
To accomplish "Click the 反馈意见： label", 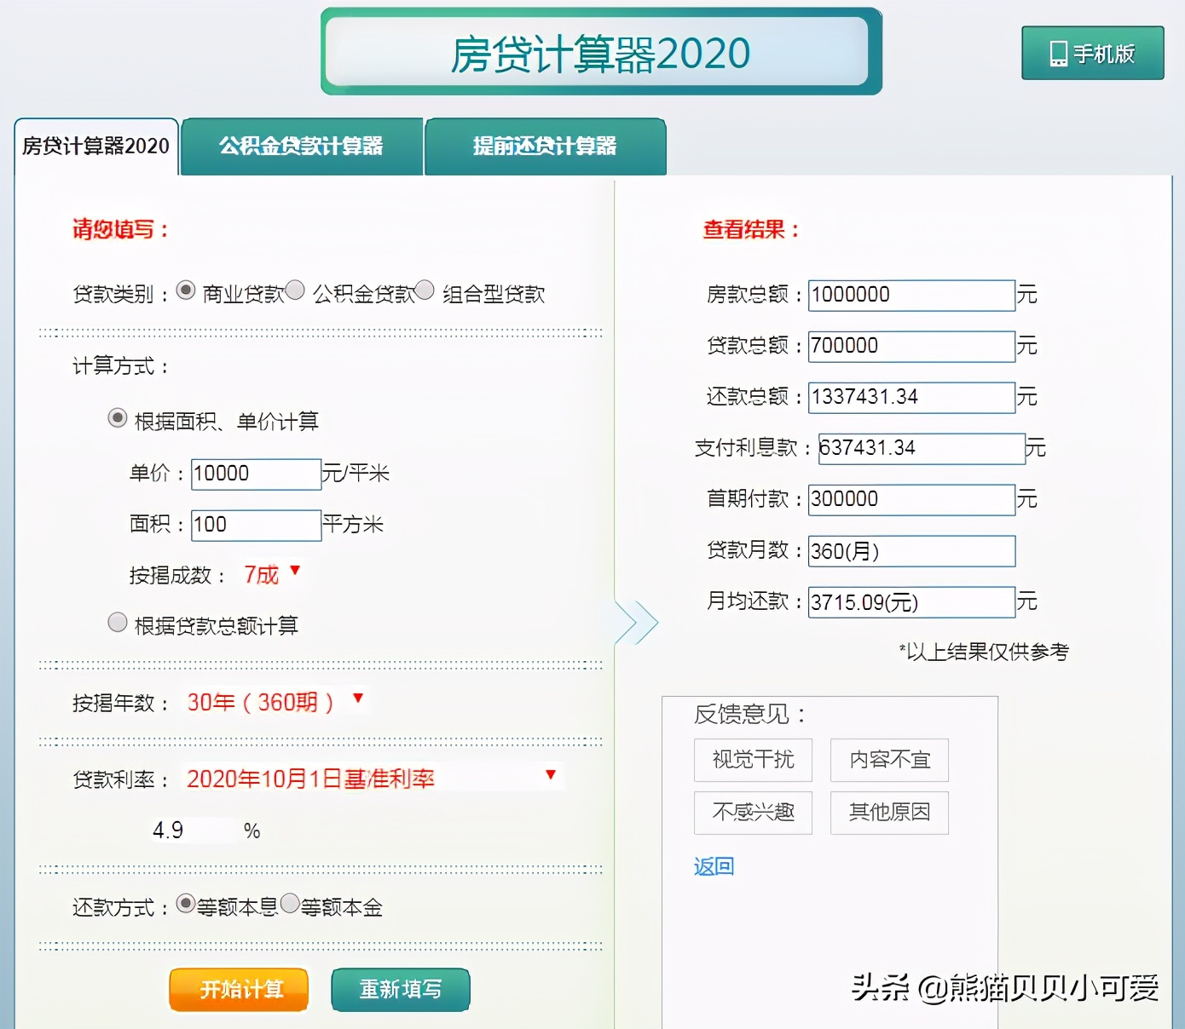I will (750, 714).
